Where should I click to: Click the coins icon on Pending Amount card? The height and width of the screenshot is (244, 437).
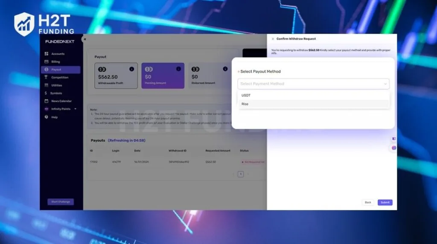click(x=149, y=69)
